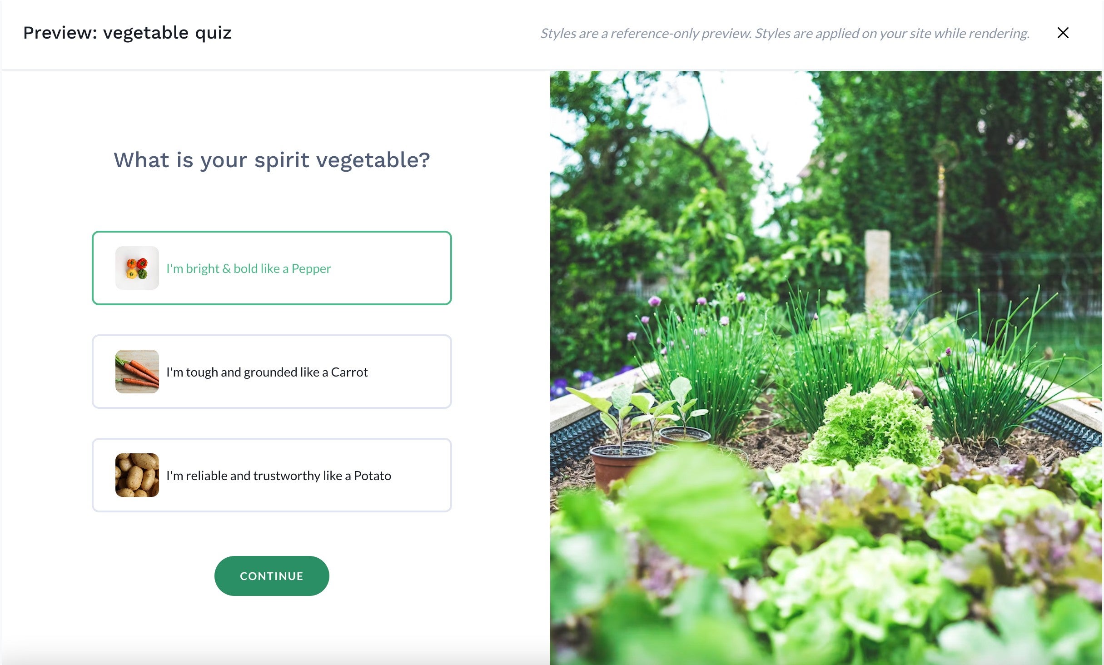Choose the tough and grounded Carrot answer
The height and width of the screenshot is (665, 1104).
pos(272,372)
